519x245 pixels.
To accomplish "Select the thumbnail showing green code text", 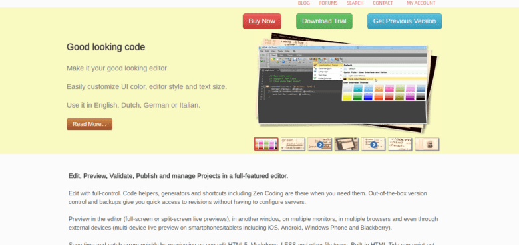I will coord(293,144).
